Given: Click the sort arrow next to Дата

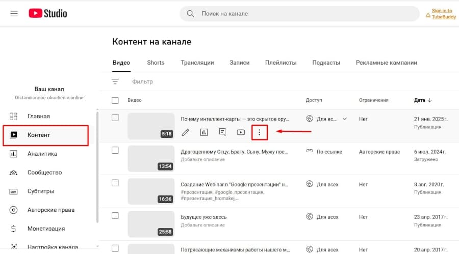Looking at the screenshot, I should [430, 100].
